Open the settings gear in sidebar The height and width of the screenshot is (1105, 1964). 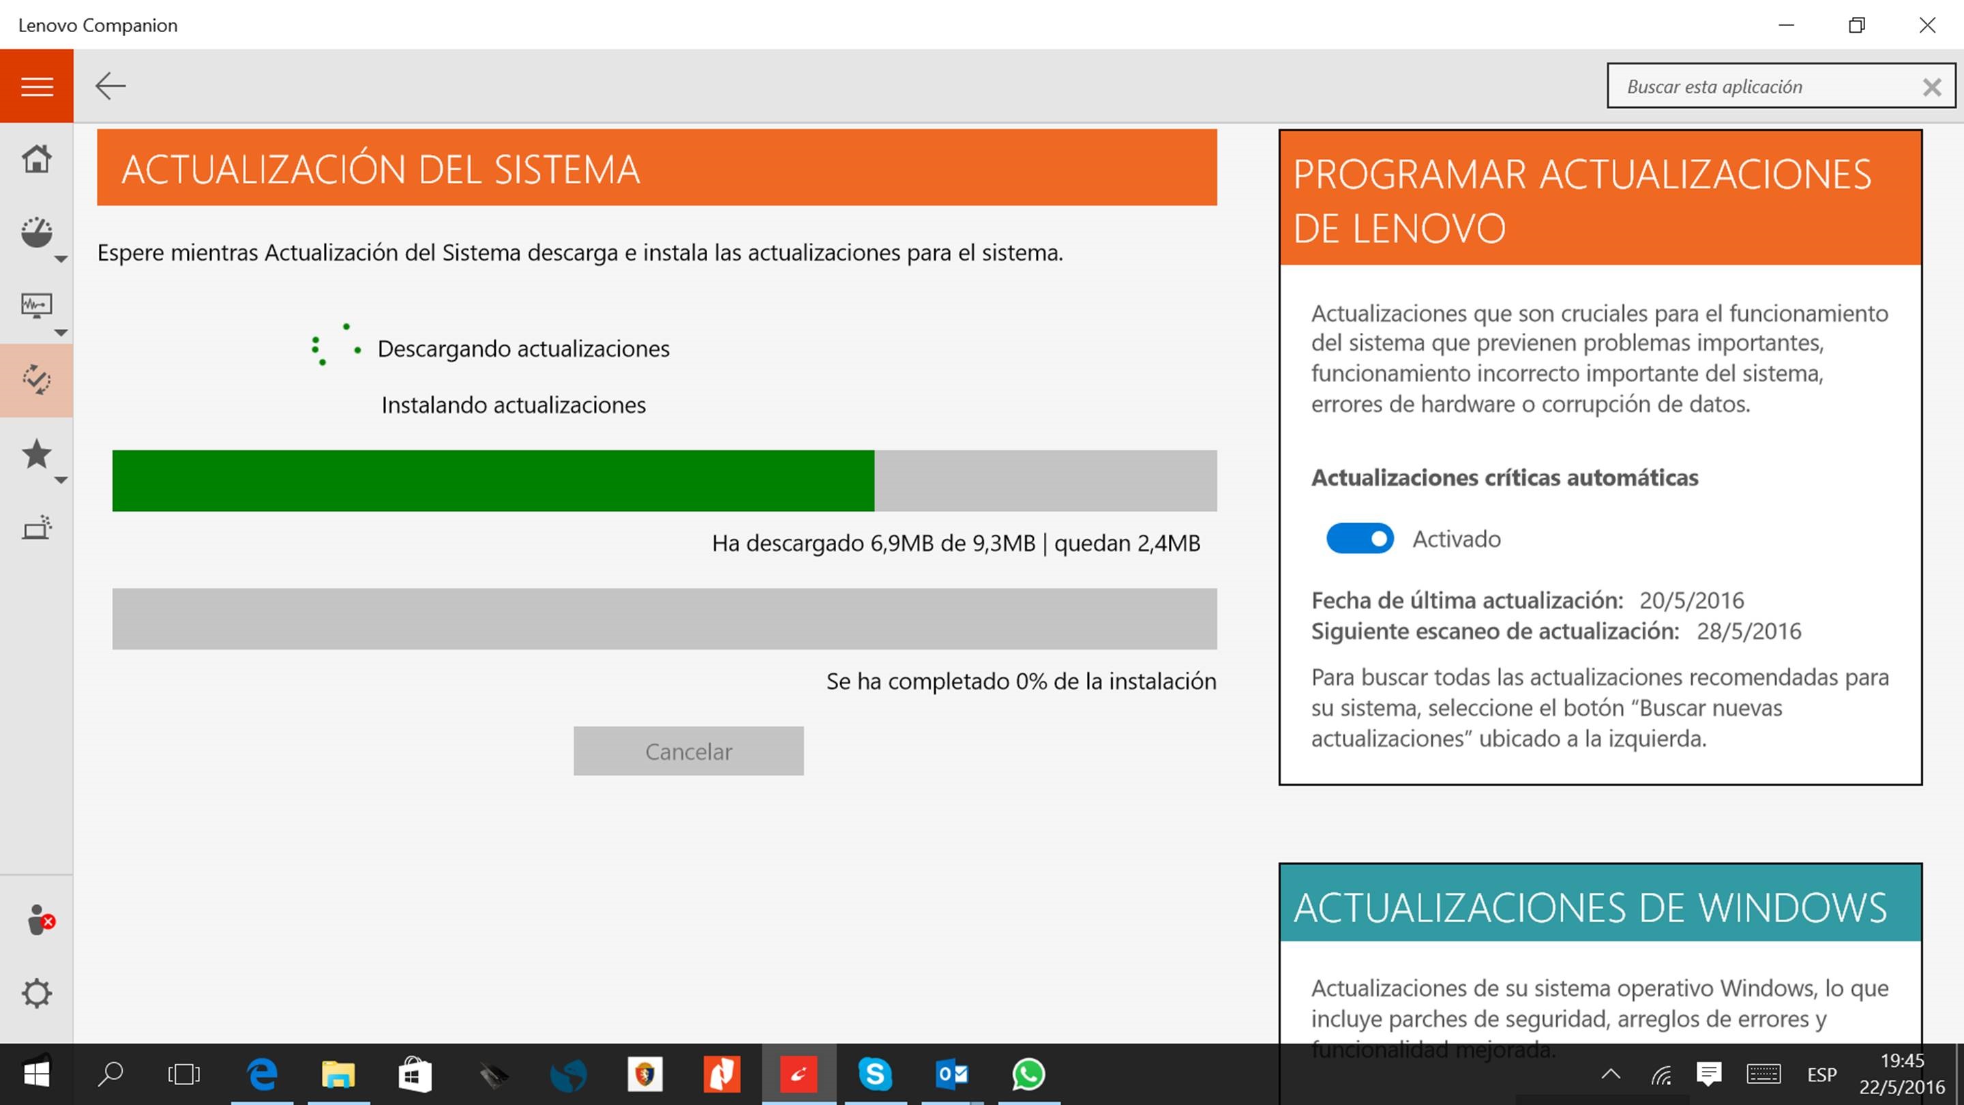click(37, 993)
